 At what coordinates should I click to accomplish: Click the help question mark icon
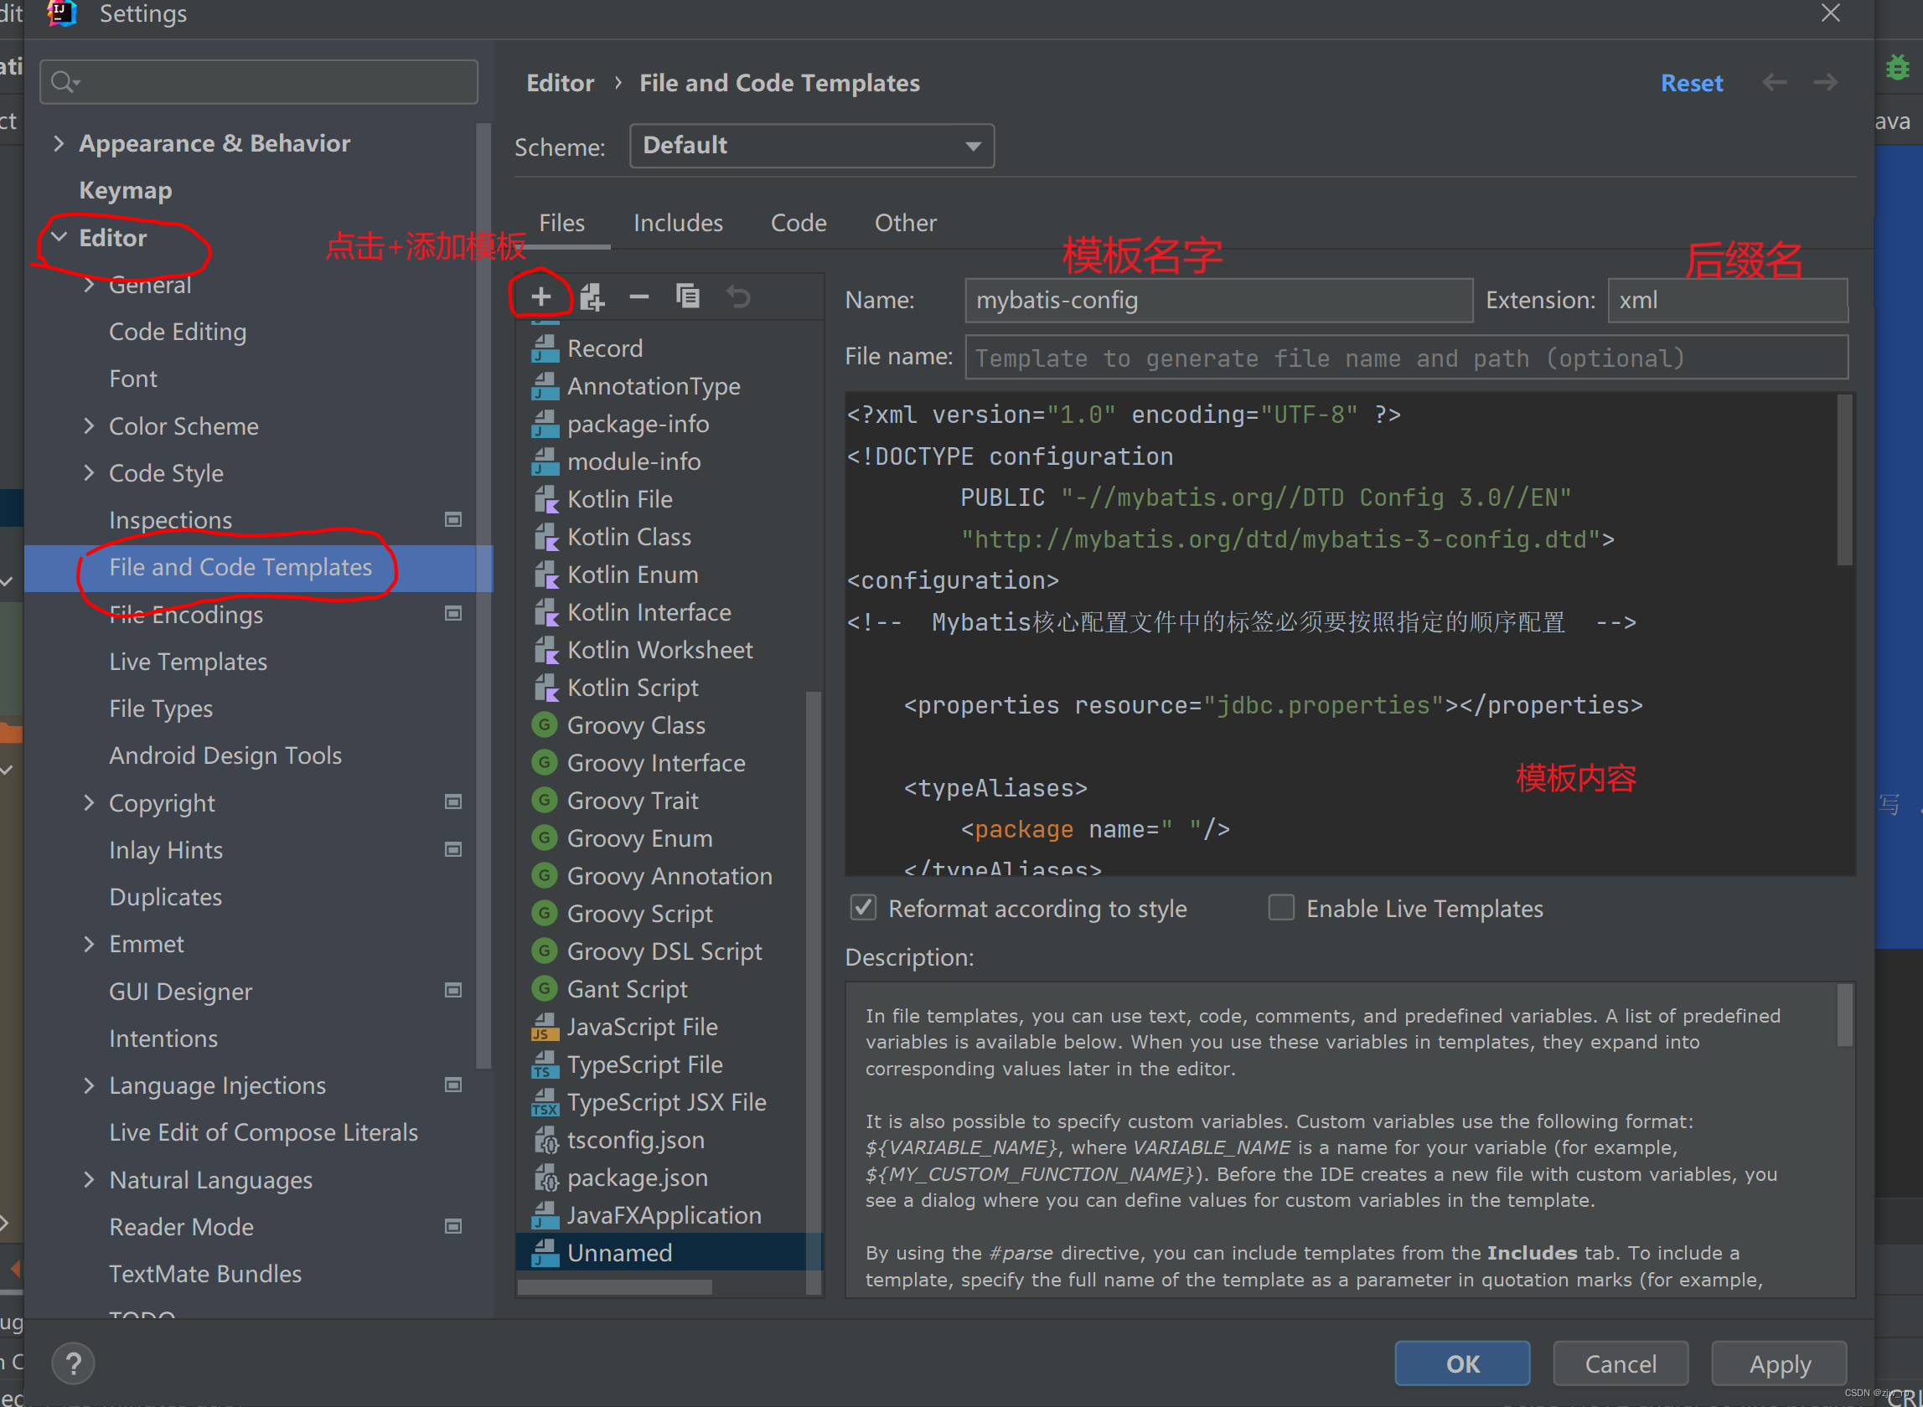point(73,1363)
